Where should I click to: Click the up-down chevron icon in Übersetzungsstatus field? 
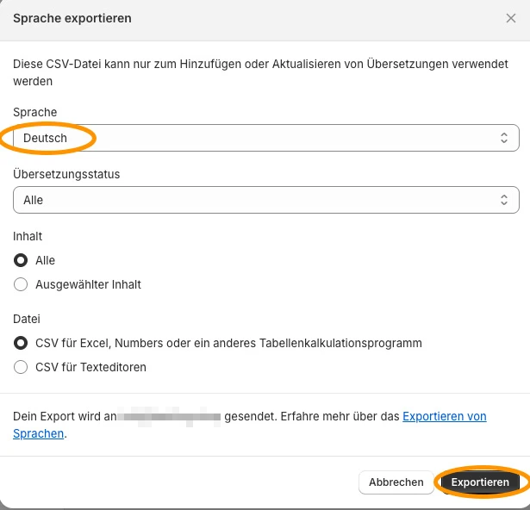pyautogui.click(x=503, y=200)
